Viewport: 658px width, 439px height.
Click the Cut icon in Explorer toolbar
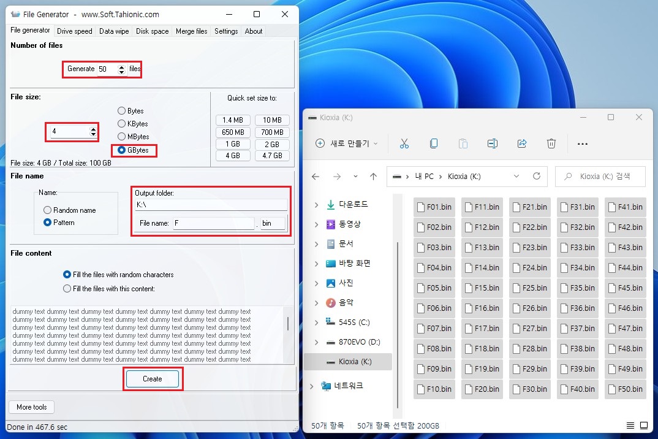pyautogui.click(x=404, y=143)
